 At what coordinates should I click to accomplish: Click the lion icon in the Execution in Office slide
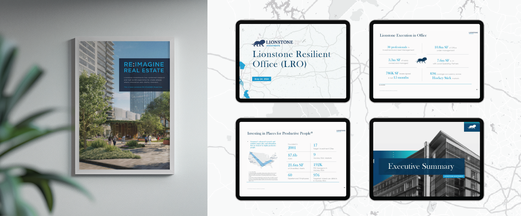(x=422, y=60)
